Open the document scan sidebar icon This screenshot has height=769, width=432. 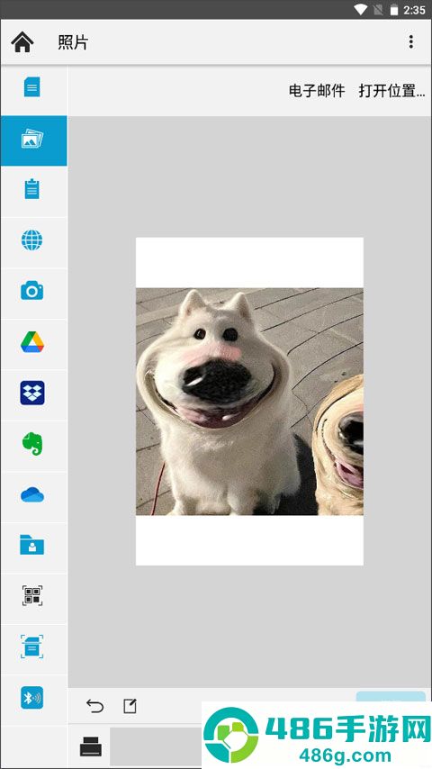(32, 647)
